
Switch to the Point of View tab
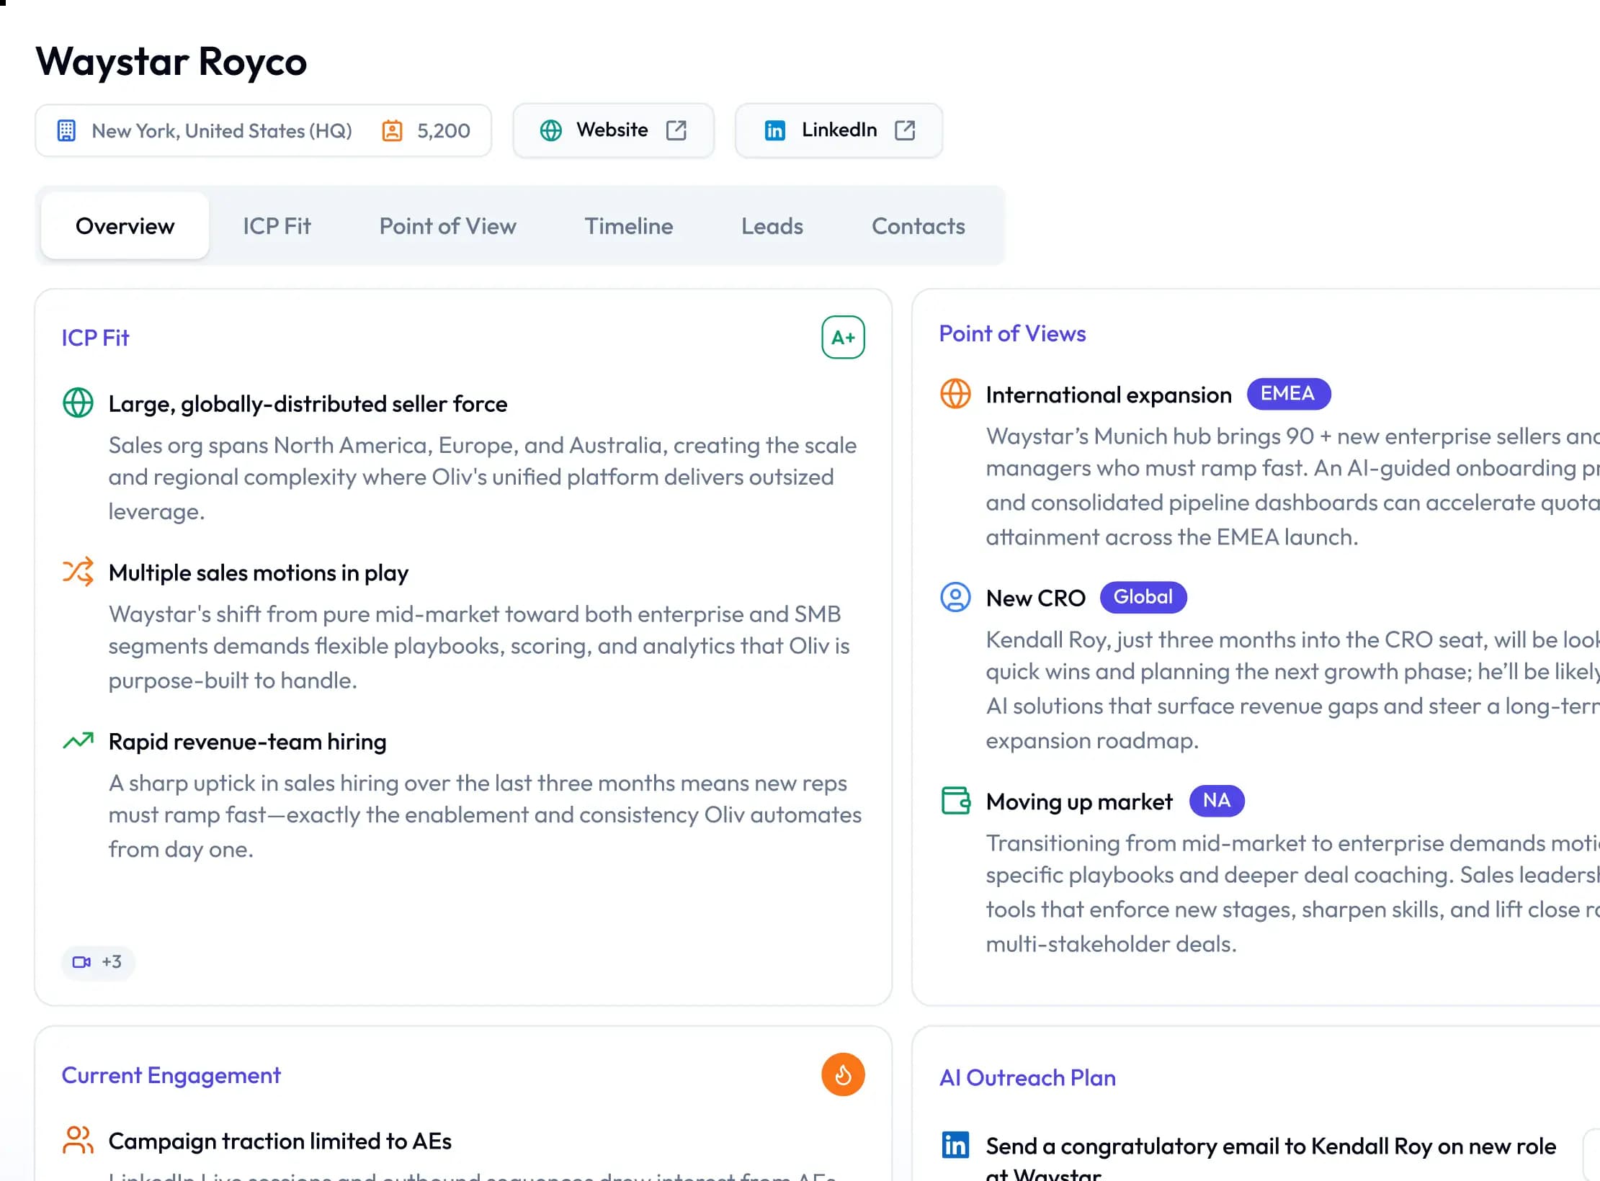coord(448,226)
